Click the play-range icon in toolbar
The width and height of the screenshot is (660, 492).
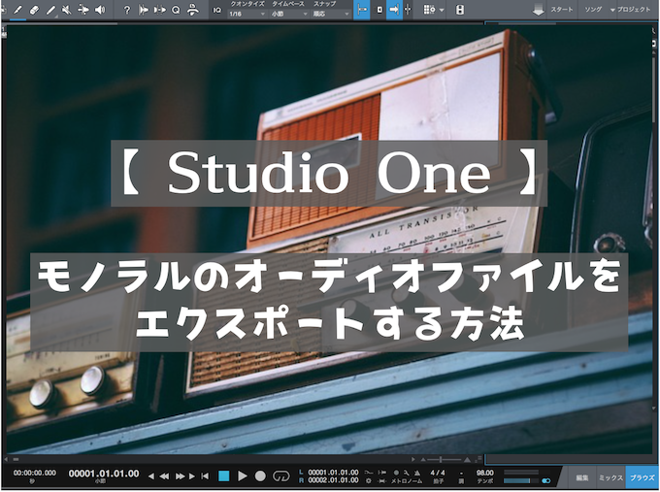pos(159,10)
